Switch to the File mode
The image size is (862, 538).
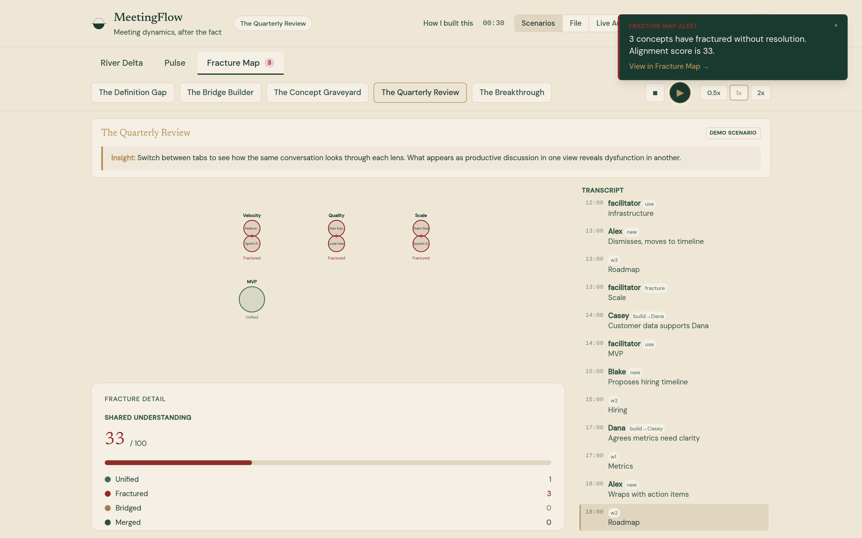[575, 23]
